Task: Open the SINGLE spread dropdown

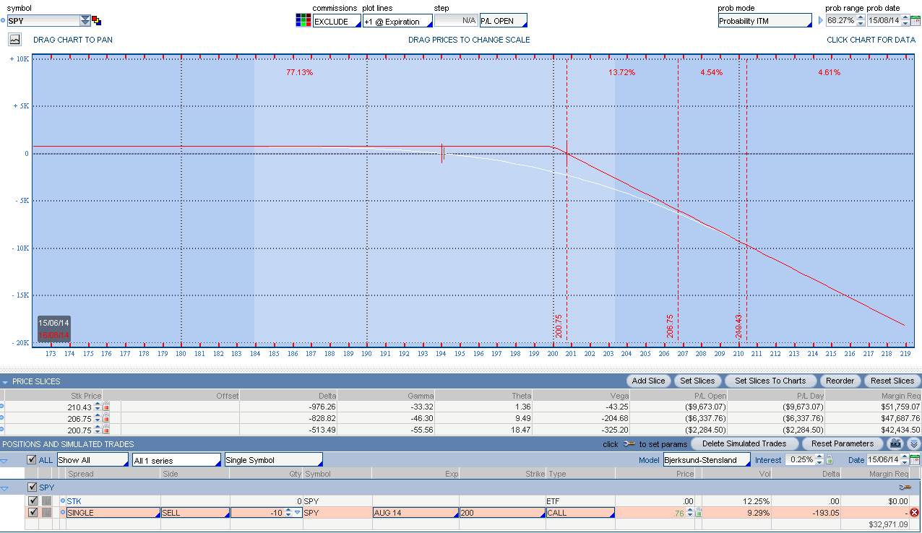Action: [x=113, y=513]
